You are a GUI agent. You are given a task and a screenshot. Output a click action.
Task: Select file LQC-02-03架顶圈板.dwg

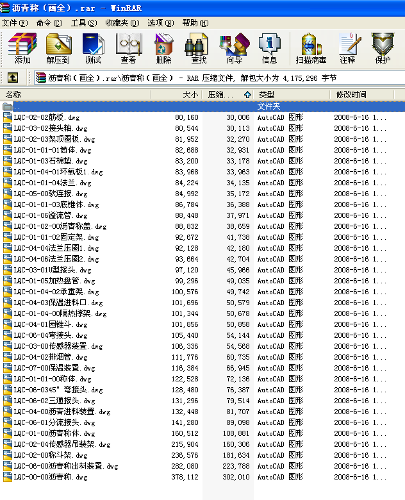(54, 139)
